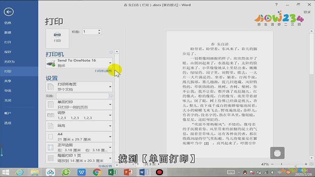The image size is (315, 177).
Task: Click the tray volume speaker icon
Action: point(272,172)
